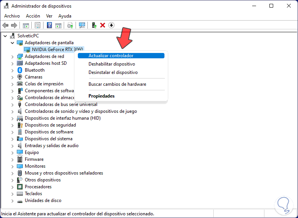Image resolution: width=298 pixels, height=218 pixels.
Task: Select Controladoras de sonido y vídeo row
Action: (81, 111)
